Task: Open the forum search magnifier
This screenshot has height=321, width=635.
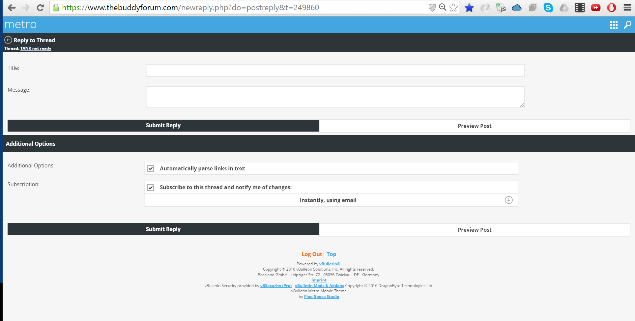Action: [x=628, y=25]
